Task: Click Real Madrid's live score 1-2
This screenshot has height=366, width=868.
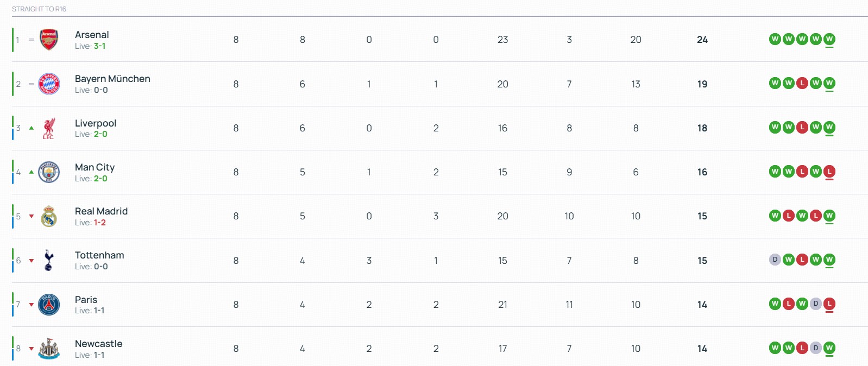Action: pyautogui.click(x=100, y=223)
